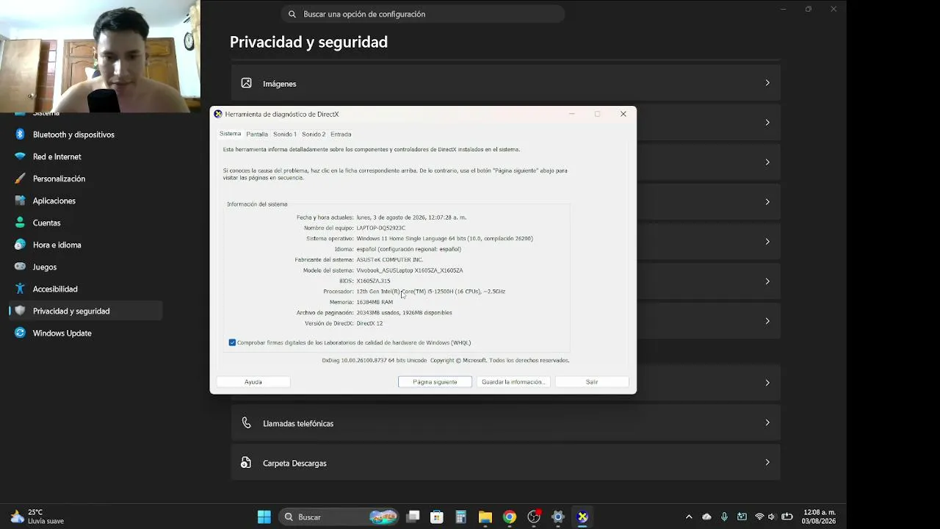Click the Personalización paintbrush icon
This screenshot has height=529, width=940.
[20, 179]
